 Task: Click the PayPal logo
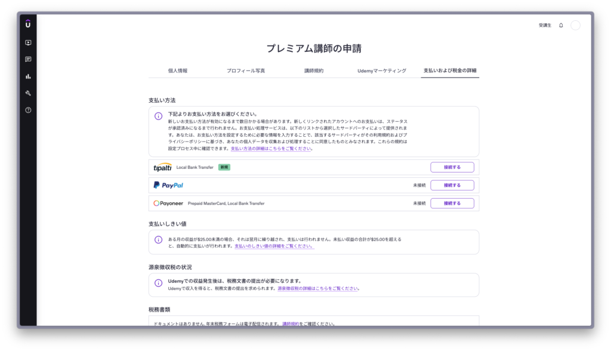click(168, 185)
